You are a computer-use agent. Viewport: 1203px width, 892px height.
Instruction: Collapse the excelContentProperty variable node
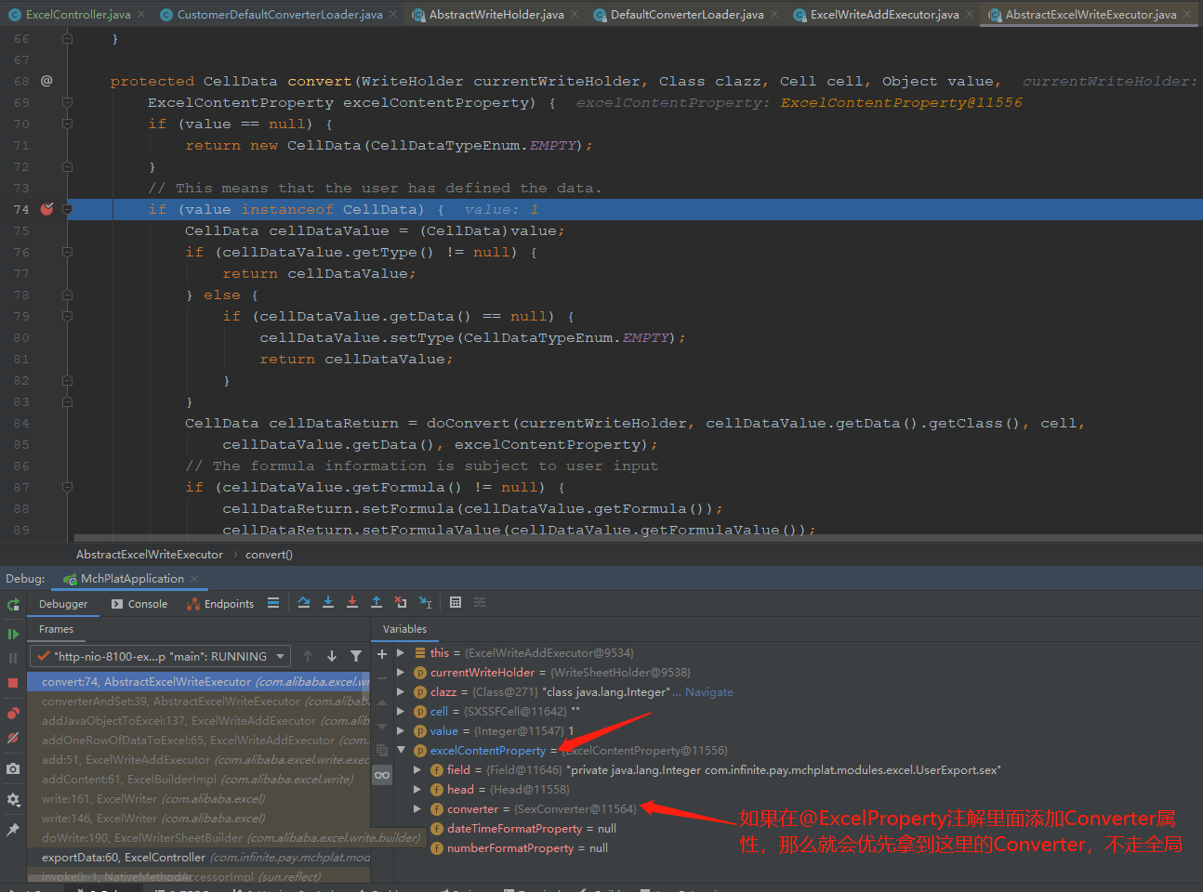pyautogui.click(x=402, y=750)
